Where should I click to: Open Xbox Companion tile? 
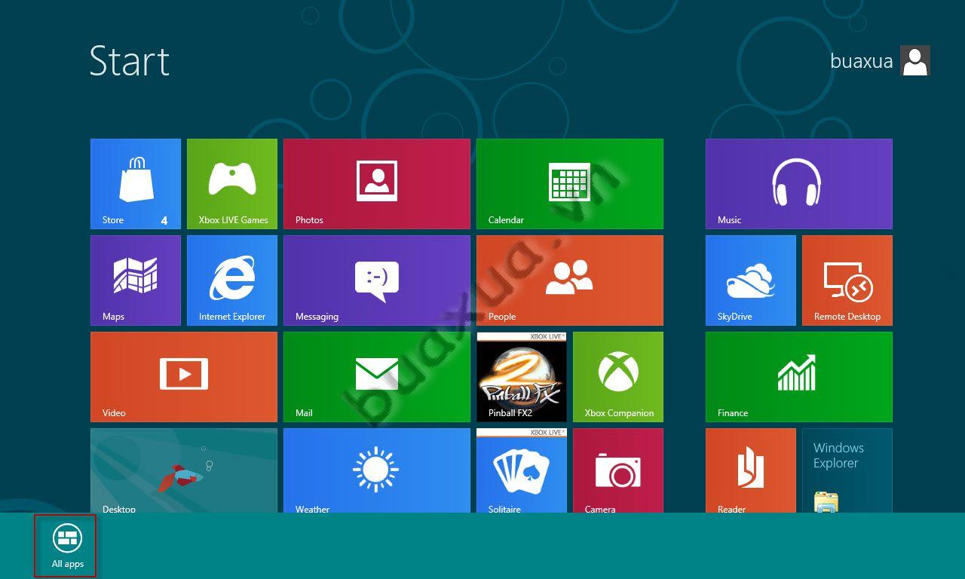(618, 377)
